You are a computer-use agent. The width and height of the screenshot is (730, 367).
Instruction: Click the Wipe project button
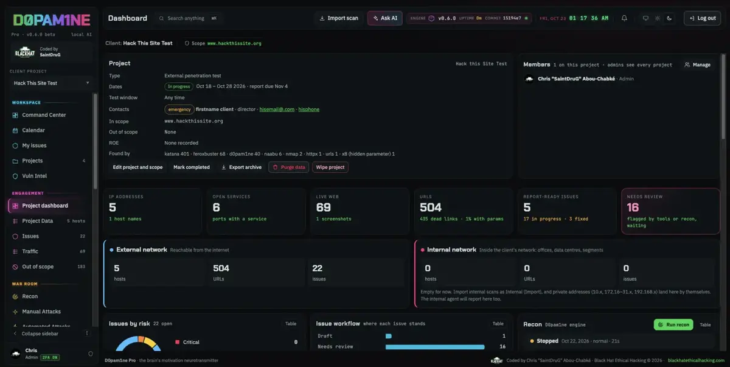point(330,167)
